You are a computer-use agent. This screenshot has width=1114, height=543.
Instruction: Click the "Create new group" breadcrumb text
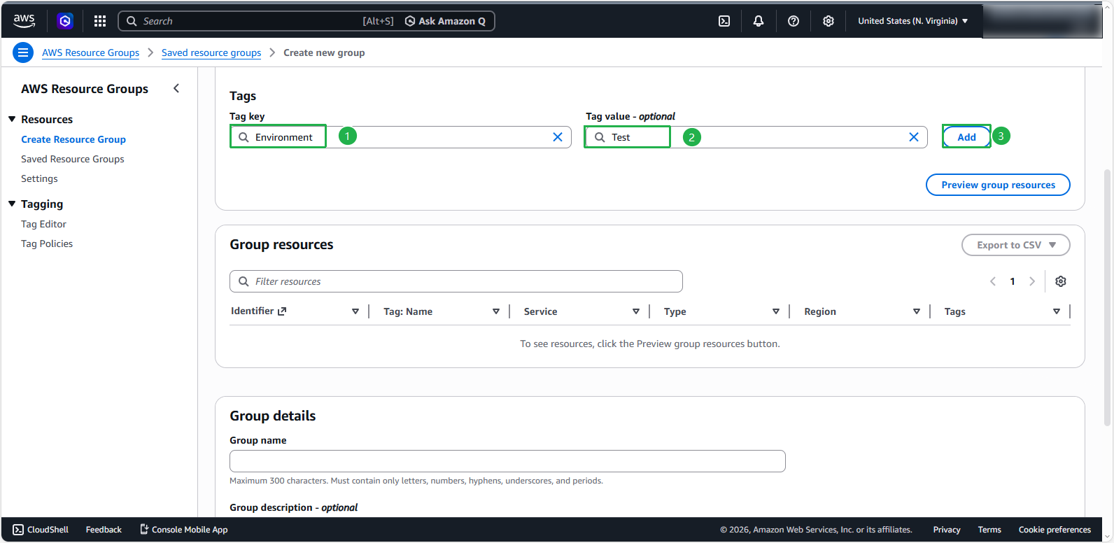(x=324, y=52)
